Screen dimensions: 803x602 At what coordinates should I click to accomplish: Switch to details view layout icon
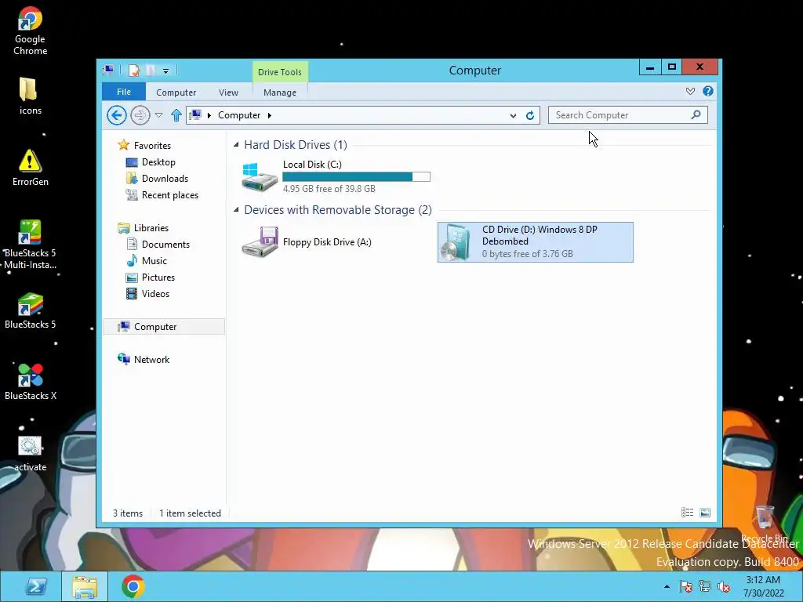click(x=687, y=513)
